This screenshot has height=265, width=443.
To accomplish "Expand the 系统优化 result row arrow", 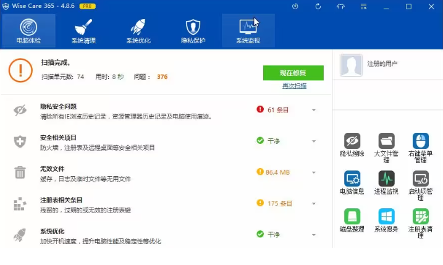I will [x=314, y=235].
